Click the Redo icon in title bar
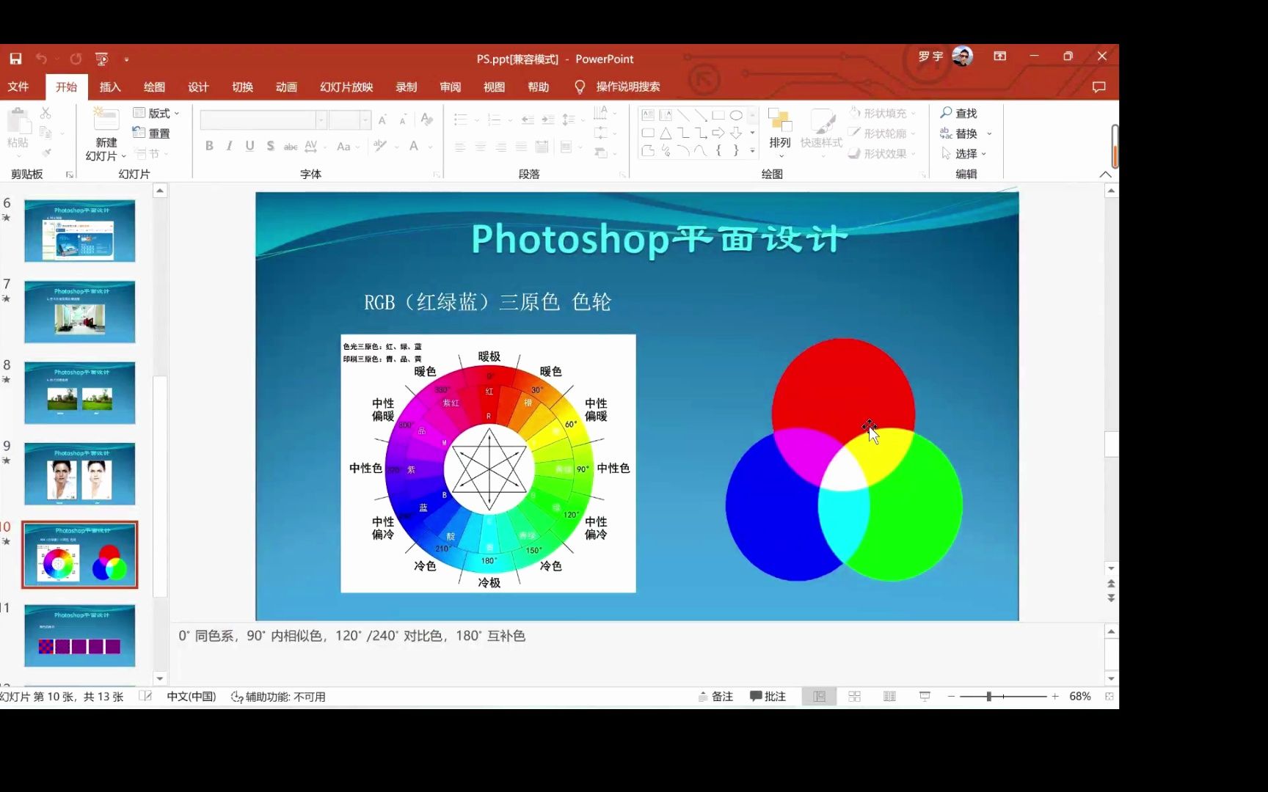The image size is (1268, 792). pyautogui.click(x=76, y=59)
